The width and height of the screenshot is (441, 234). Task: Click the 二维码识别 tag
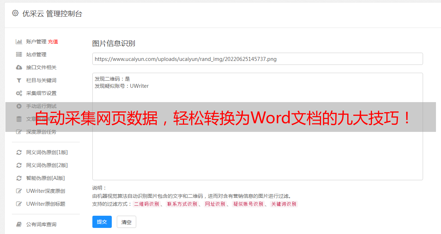tap(146, 204)
